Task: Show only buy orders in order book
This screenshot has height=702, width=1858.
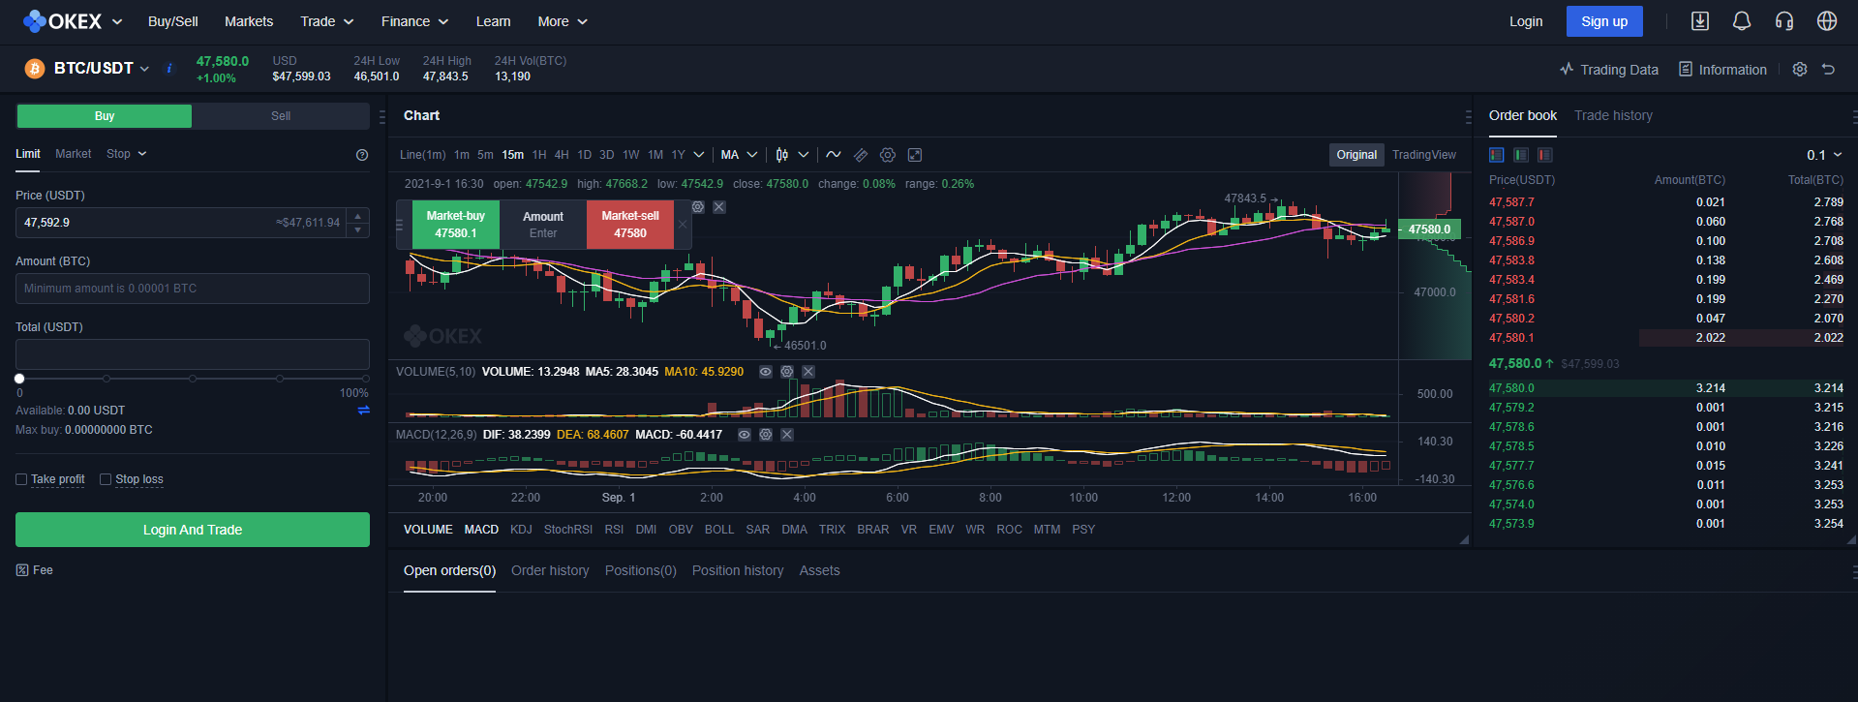Action: point(1521,155)
